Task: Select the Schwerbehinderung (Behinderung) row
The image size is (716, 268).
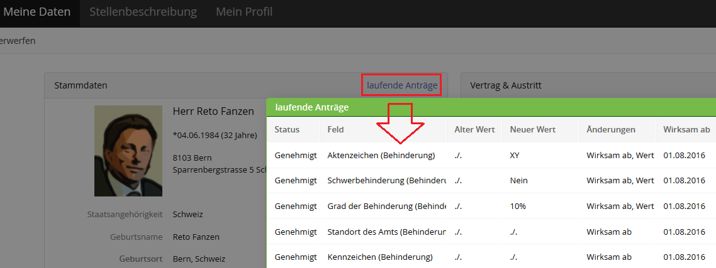Action: tap(491, 181)
